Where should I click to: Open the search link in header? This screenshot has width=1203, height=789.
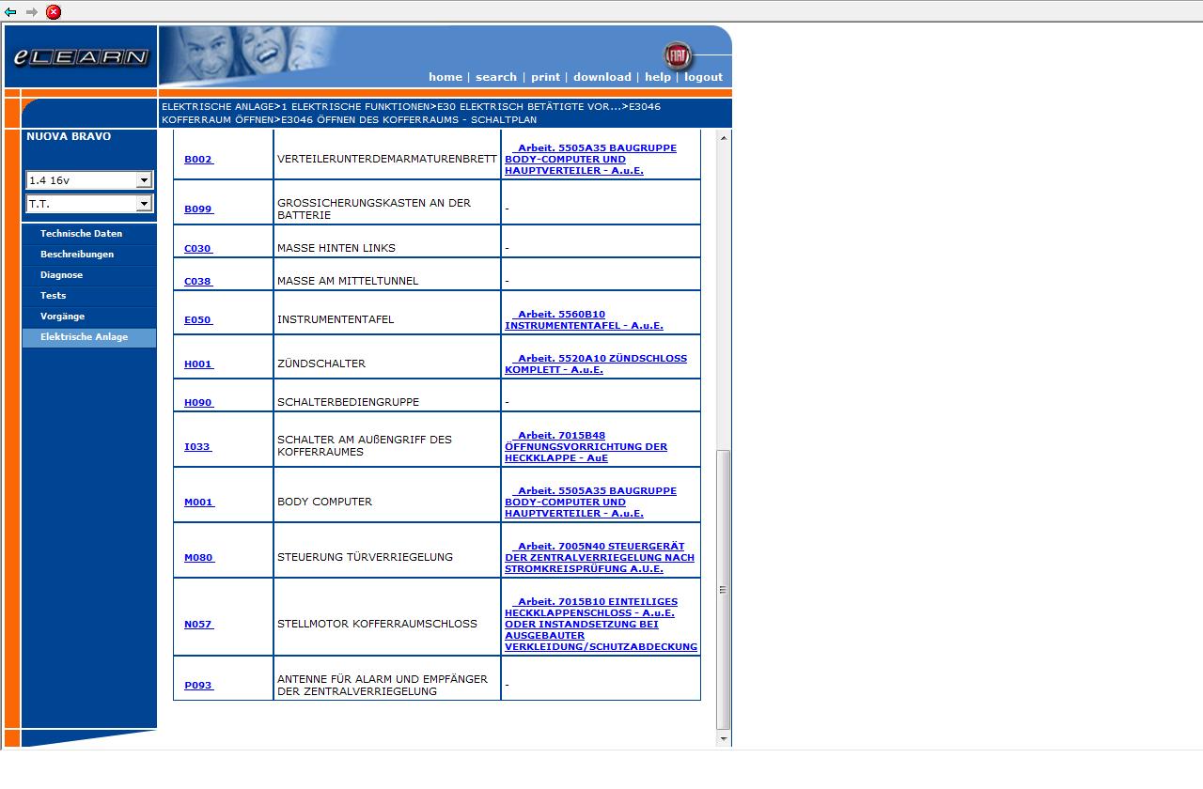495,77
